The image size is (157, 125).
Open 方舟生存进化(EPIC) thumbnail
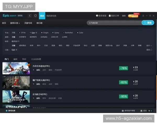[16, 68]
